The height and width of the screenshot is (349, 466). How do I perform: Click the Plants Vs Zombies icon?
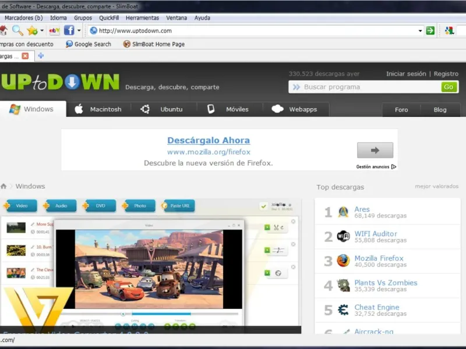[343, 285]
